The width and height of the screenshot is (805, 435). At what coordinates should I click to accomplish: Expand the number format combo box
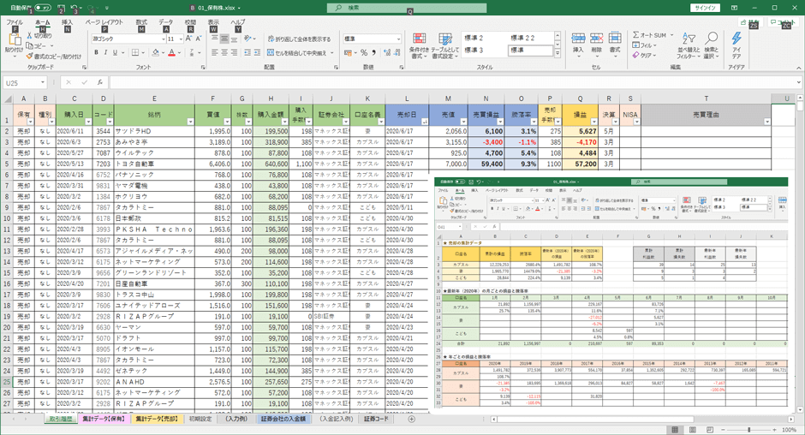[x=398, y=39]
